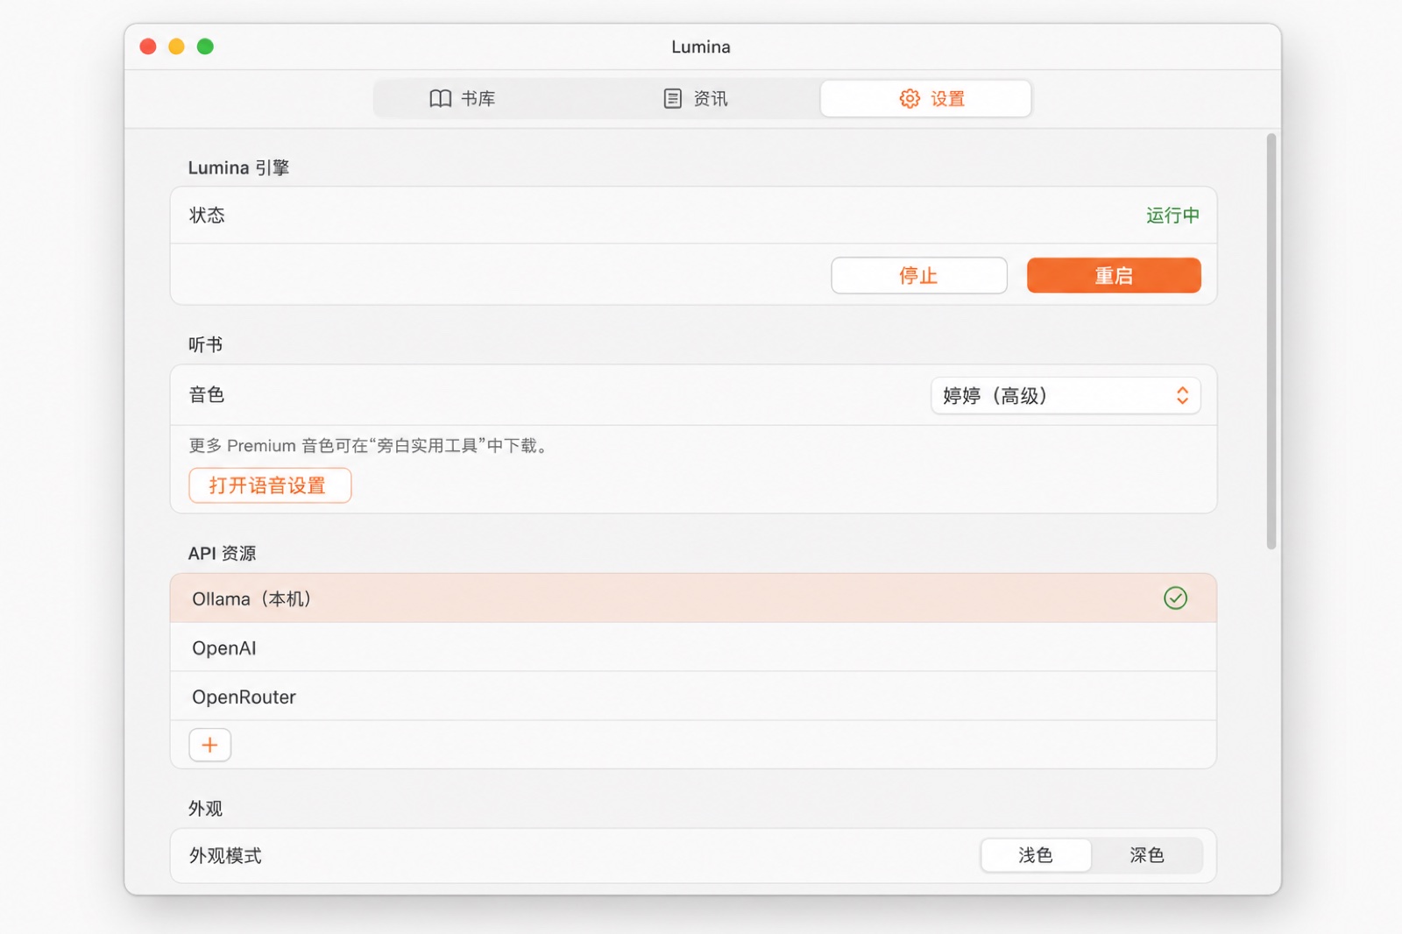
Task: Open voice settings via 打开语音设置
Action: pyautogui.click(x=270, y=485)
